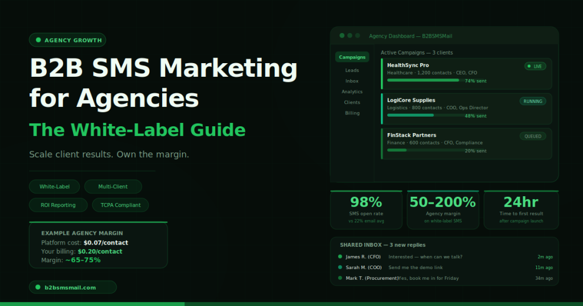Open Inbox in dashboard sidebar
Viewport: 583px width, 306px height.
click(x=352, y=81)
